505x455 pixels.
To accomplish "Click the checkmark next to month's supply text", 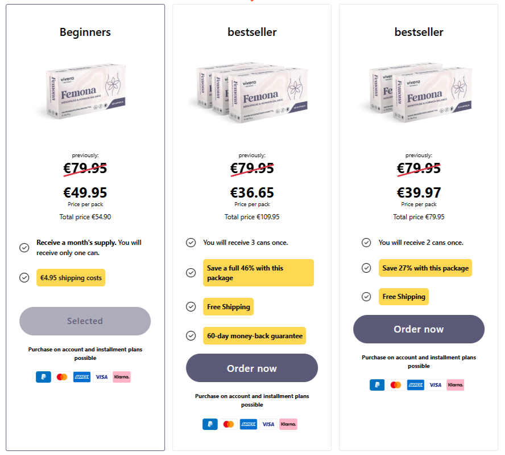I will coord(24,248).
